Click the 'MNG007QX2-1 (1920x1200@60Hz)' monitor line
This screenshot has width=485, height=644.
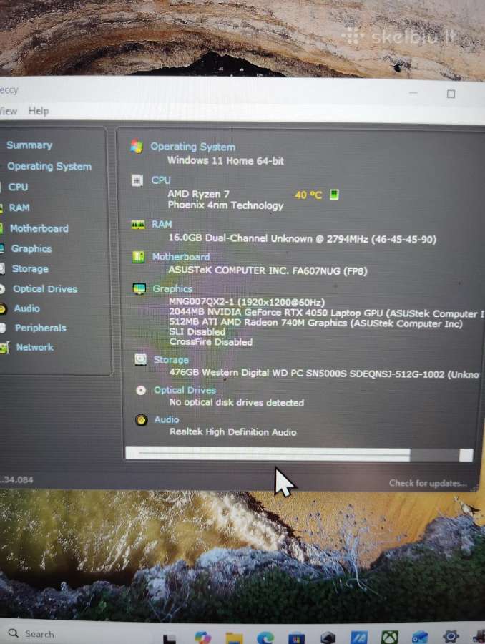[247, 302]
